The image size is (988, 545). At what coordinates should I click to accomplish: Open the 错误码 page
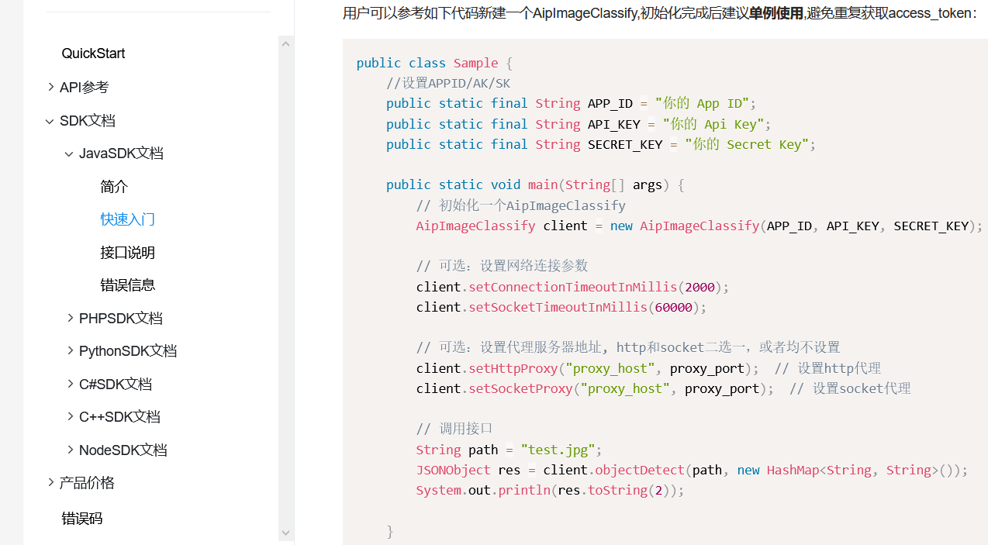click(82, 519)
